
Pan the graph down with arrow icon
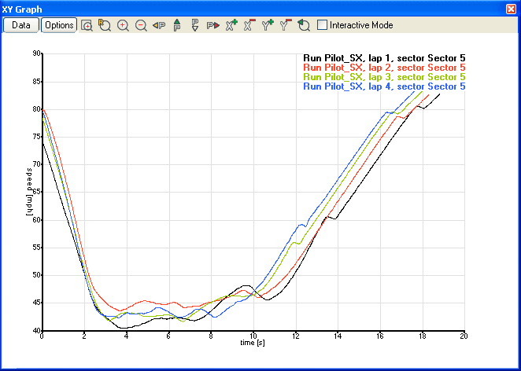[x=194, y=25]
